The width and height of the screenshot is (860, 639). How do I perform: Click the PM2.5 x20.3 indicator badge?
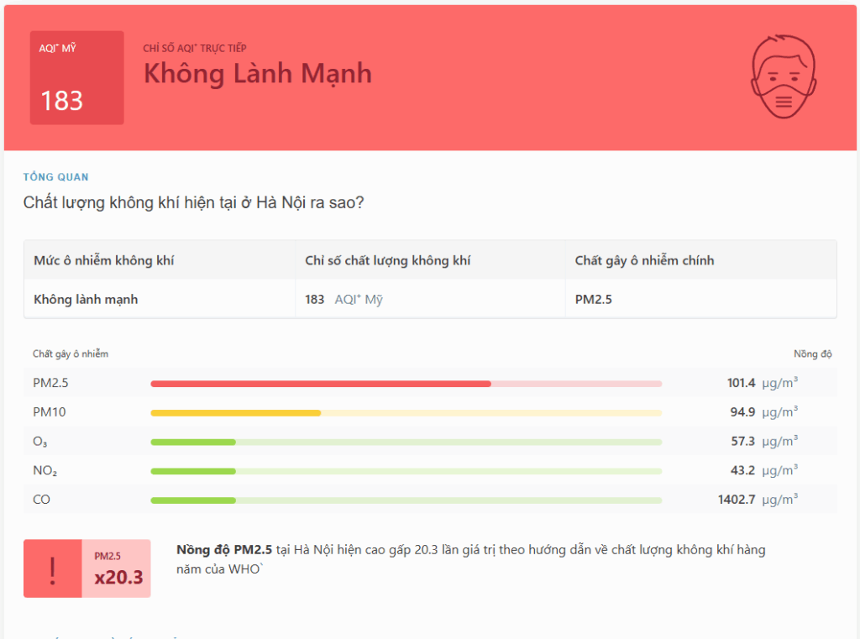click(118, 568)
